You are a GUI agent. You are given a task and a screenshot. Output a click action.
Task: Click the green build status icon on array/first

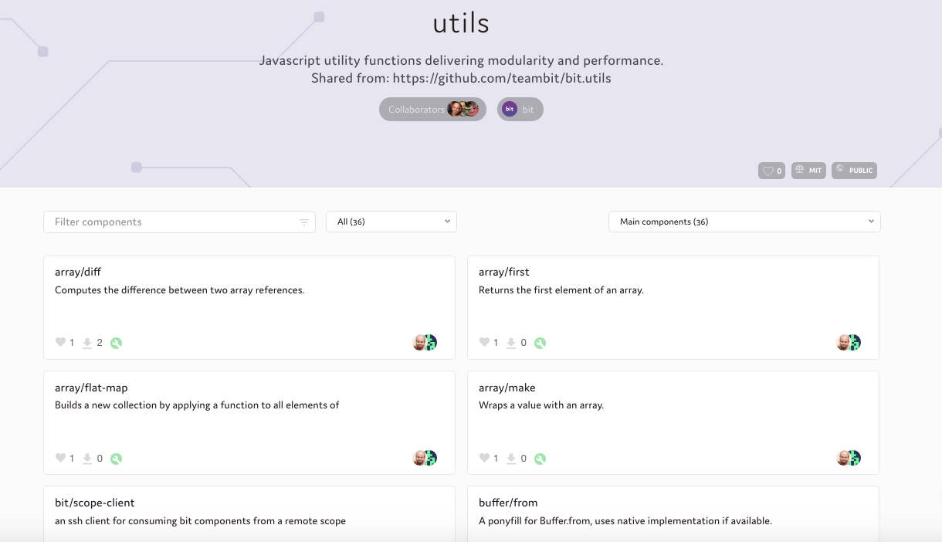tap(540, 343)
